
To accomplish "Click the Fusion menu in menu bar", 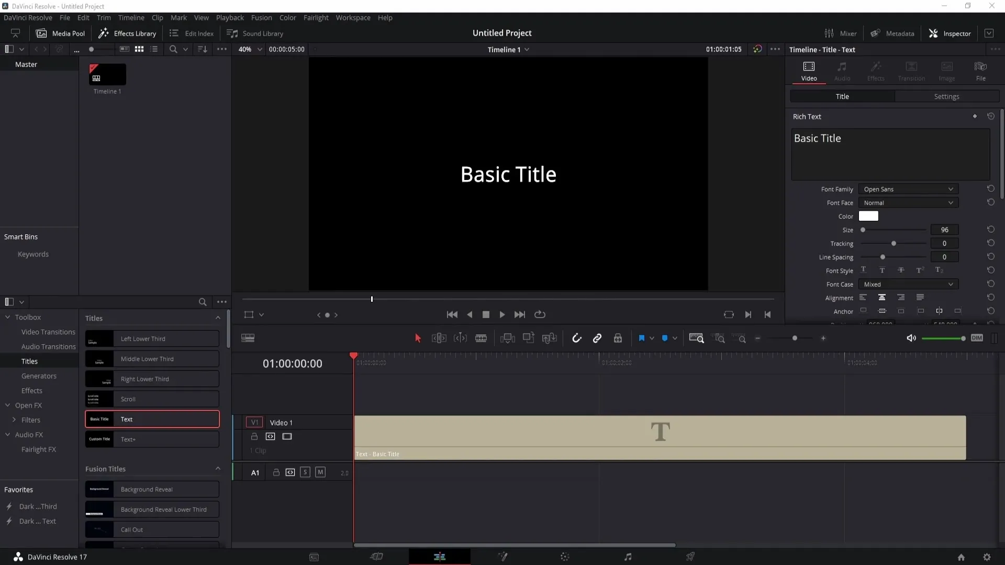I will [x=262, y=17].
